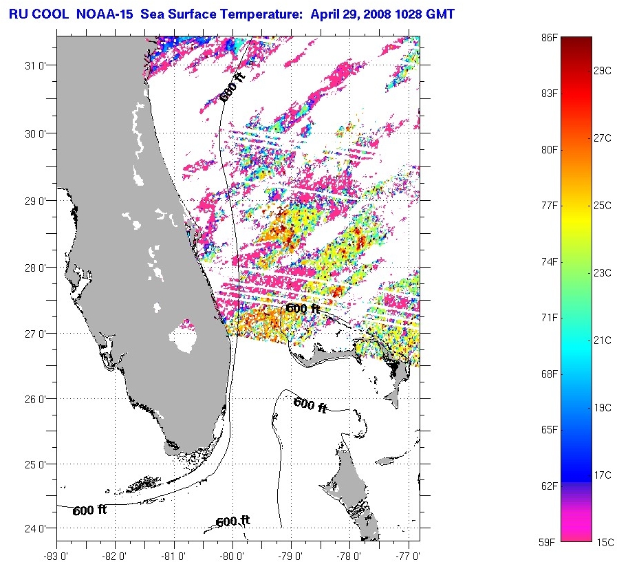Click the '-83 0'' longitude label
The image size is (617, 562).
tap(56, 556)
